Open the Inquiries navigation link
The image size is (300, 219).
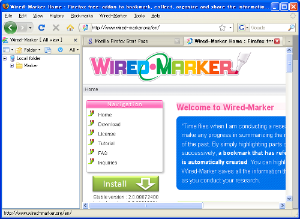click(107, 163)
